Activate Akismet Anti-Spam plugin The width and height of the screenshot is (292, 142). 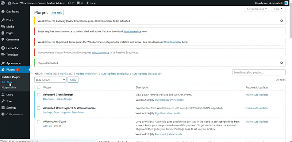pyautogui.click(x=47, y=126)
